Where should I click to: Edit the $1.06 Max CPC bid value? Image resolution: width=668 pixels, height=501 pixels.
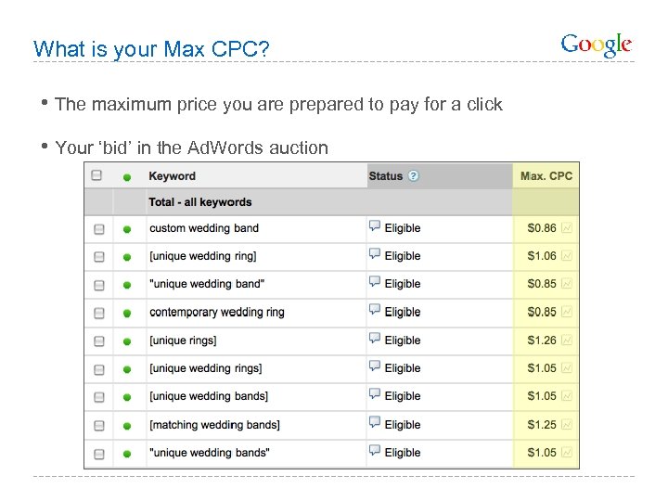(542, 256)
